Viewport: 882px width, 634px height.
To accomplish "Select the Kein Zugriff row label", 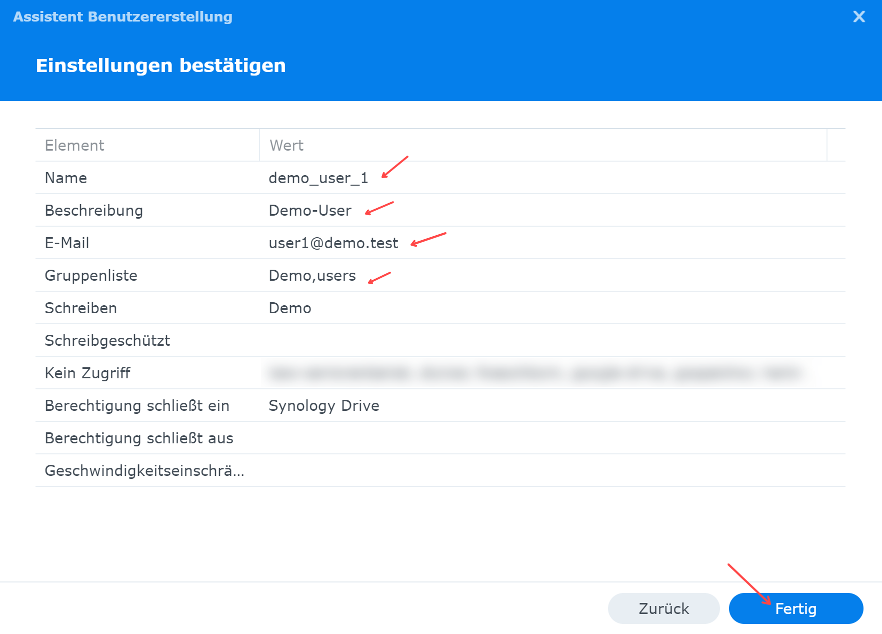I will (x=87, y=373).
